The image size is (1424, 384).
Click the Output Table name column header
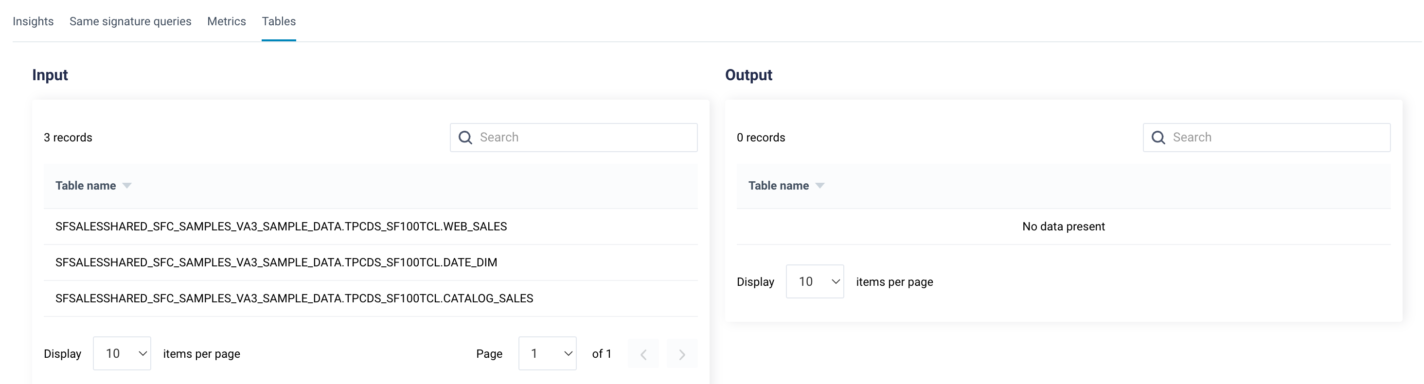(x=778, y=186)
